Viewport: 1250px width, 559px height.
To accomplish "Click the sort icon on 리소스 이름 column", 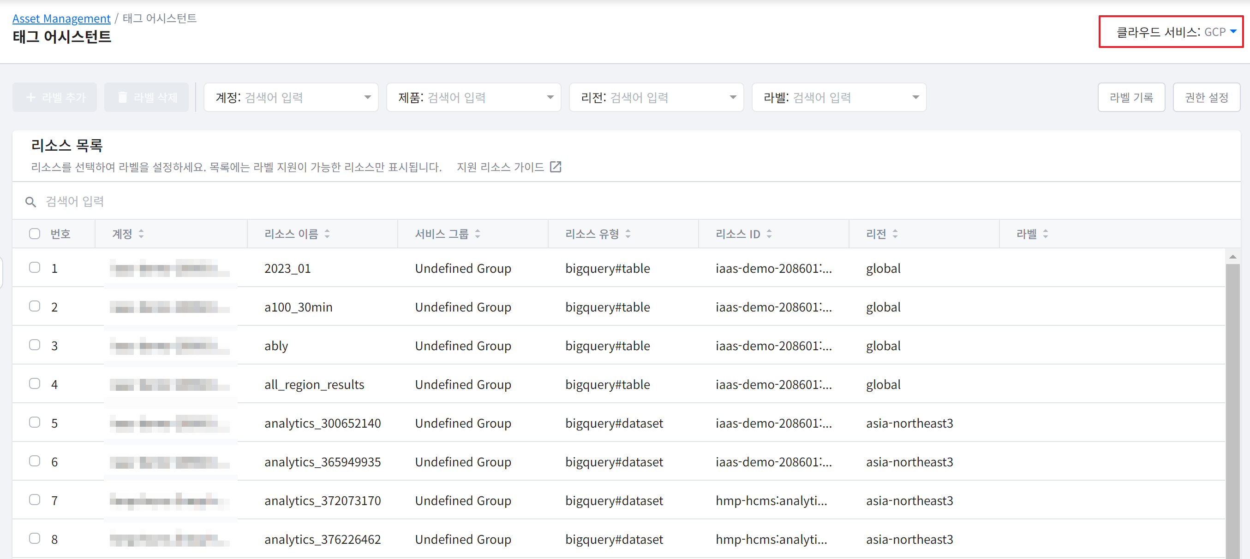I will [327, 234].
